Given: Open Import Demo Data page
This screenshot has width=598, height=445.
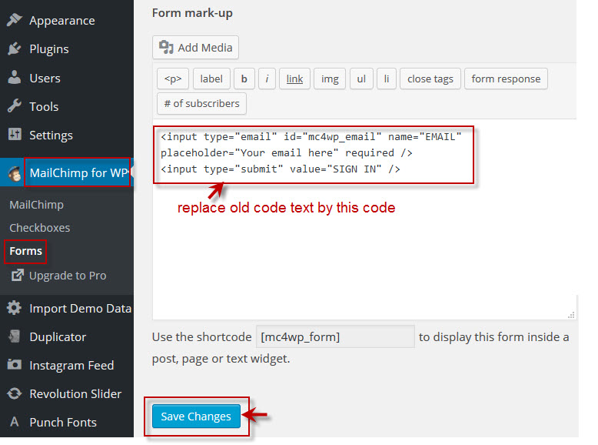Looking at the screenshot, I should 81,308.
